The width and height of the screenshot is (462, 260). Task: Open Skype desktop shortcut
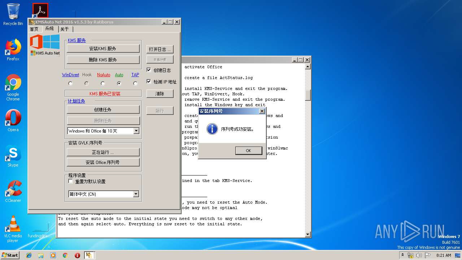pos(13,156)
